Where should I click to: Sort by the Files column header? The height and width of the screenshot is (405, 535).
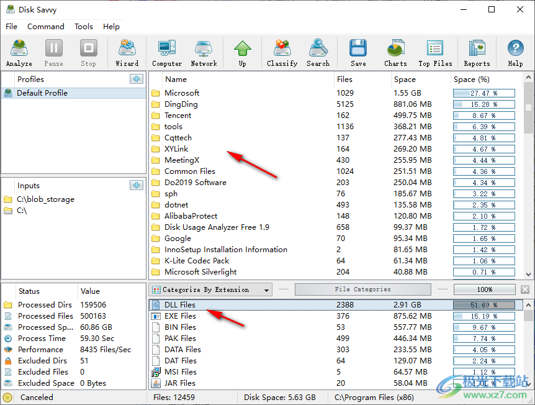point(362,80)
